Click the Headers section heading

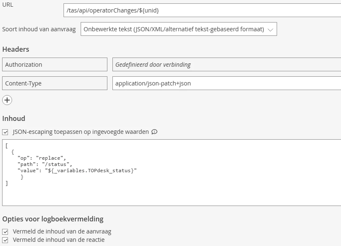(x=16, y=49)
